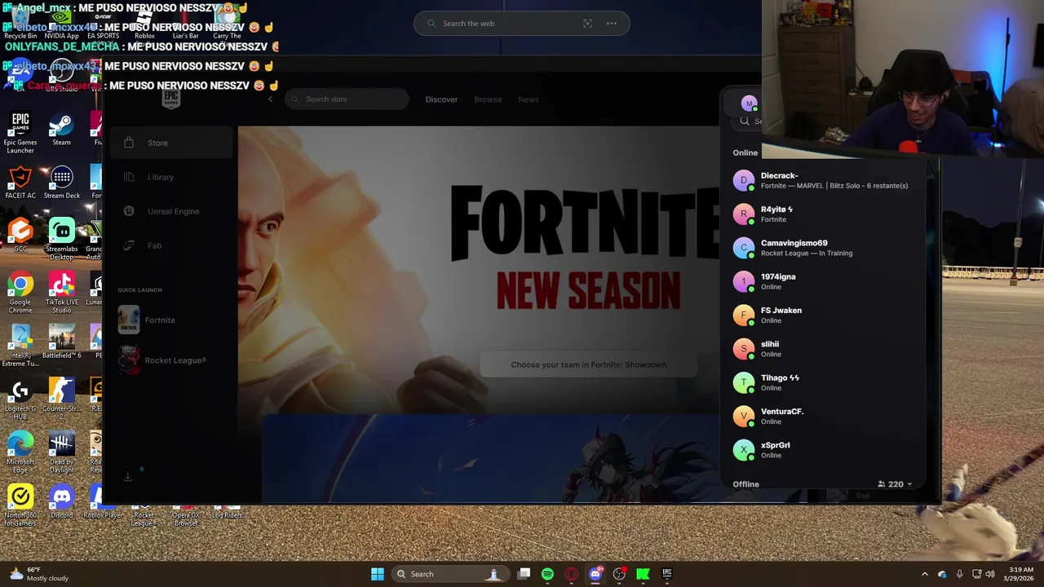Screen dimensions: 1044x587
Task: Open the downloads icon in launcher sidebar
Action: click(128, 477)
